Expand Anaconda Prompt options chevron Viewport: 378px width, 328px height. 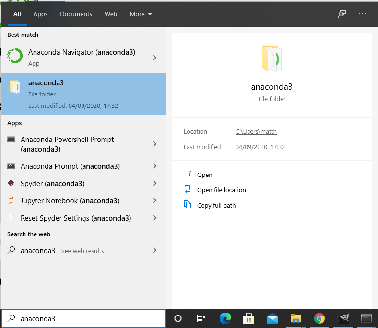[155, 166]
